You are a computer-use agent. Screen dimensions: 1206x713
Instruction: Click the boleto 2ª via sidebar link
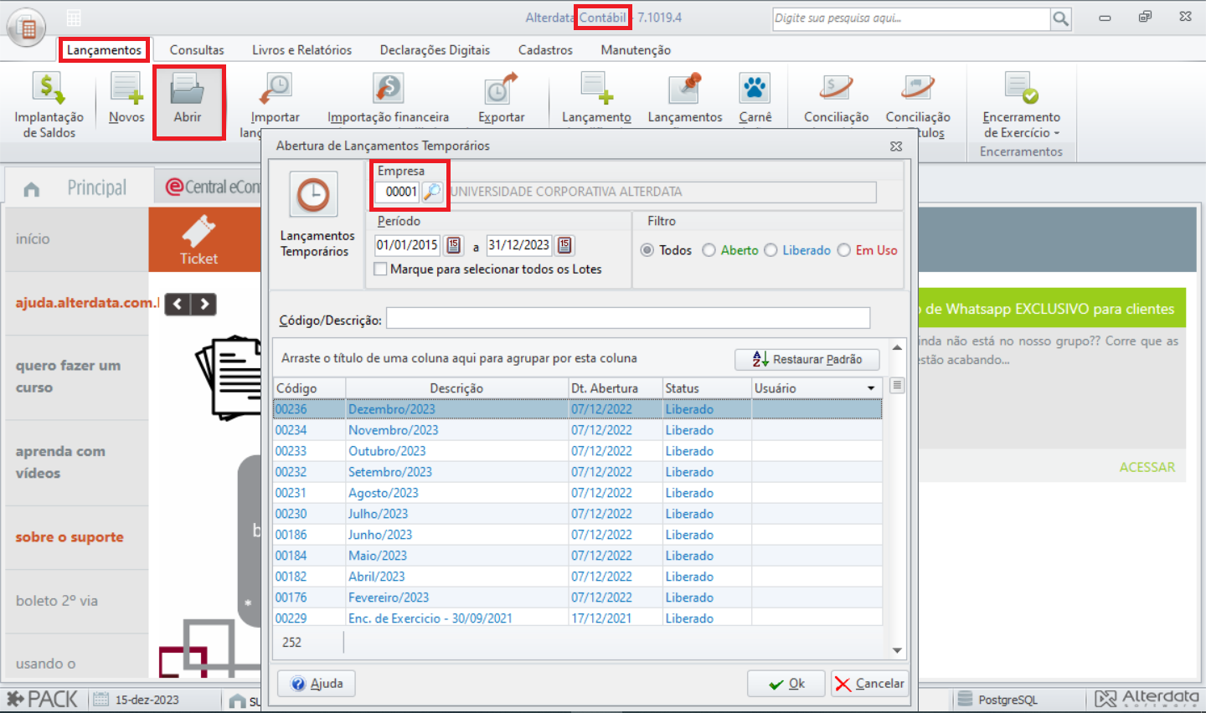[57, 601]
